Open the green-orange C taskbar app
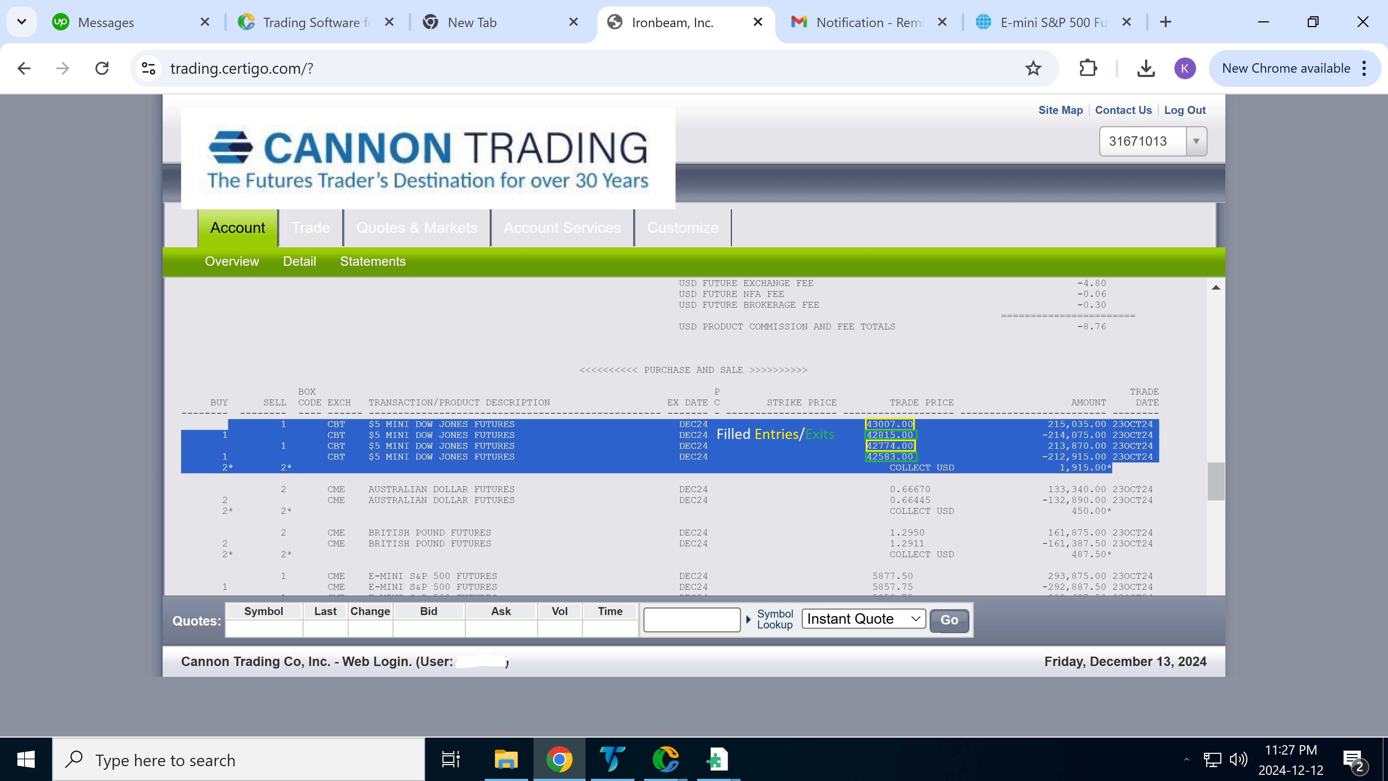This screenshot has width=1388, height=781. (665, 760)
